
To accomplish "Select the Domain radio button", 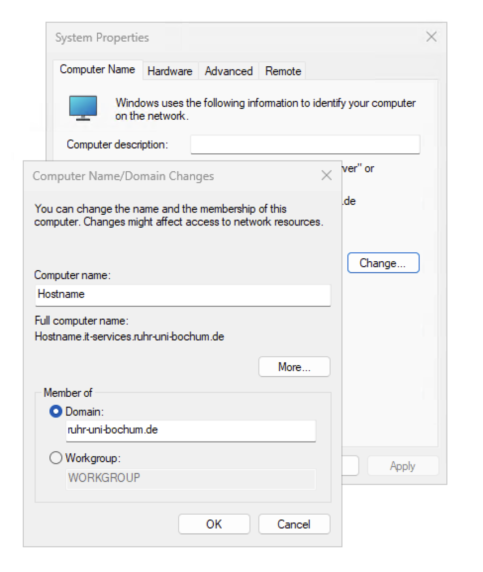I will coord(56,411).
